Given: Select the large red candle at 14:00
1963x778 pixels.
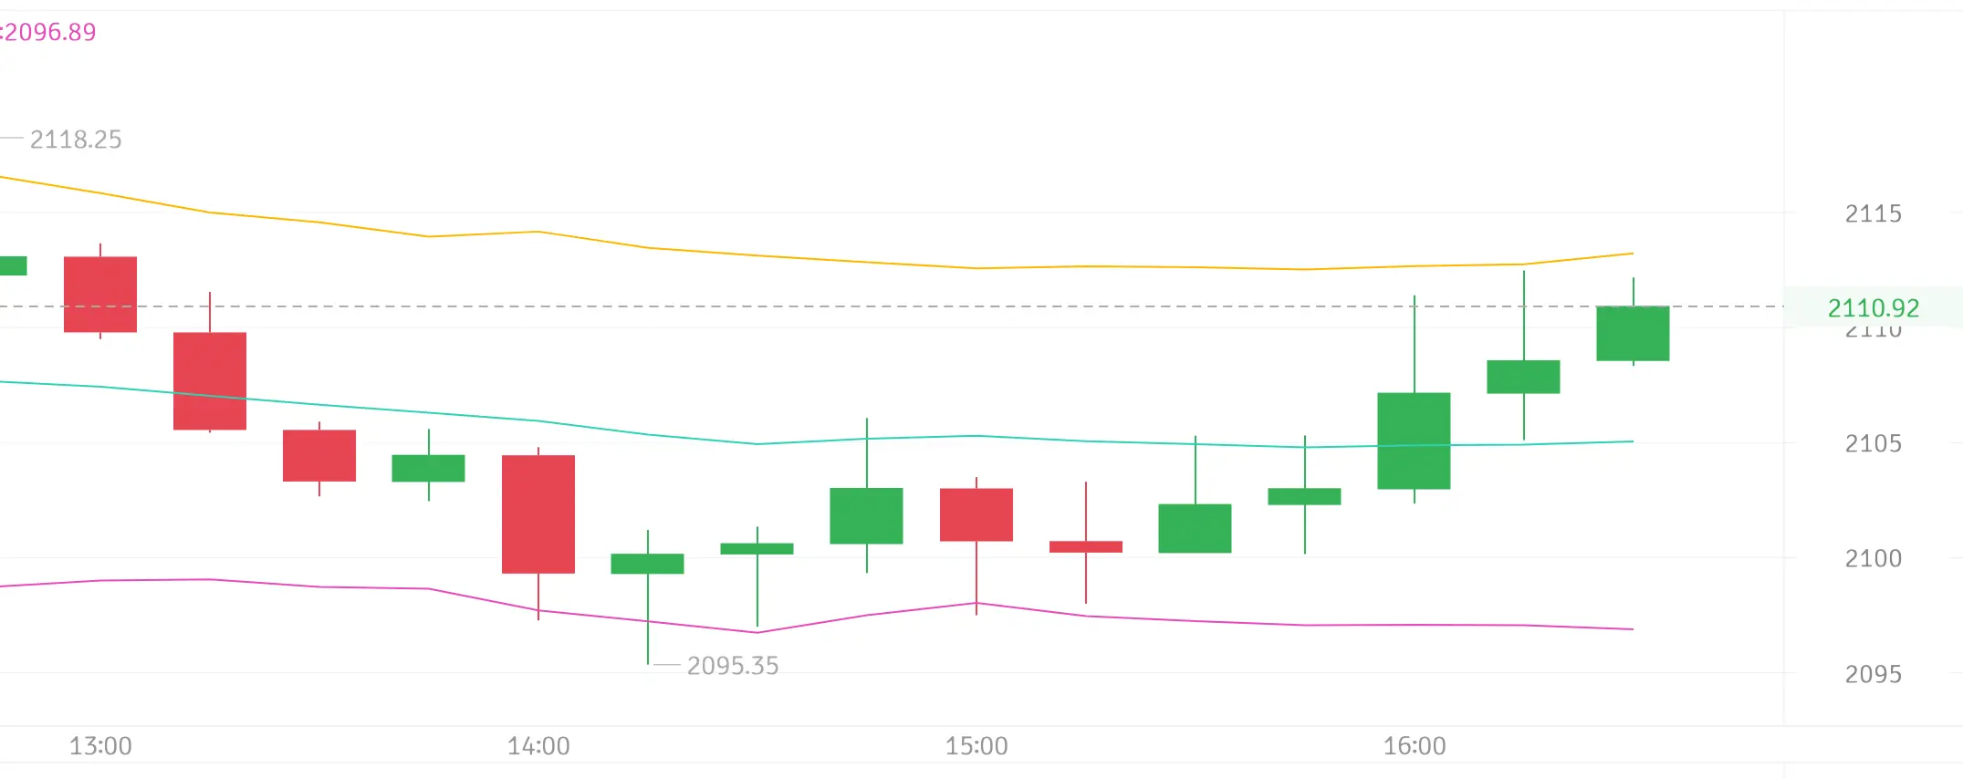Looking at the screenshot, I should [x=538, y=514].
